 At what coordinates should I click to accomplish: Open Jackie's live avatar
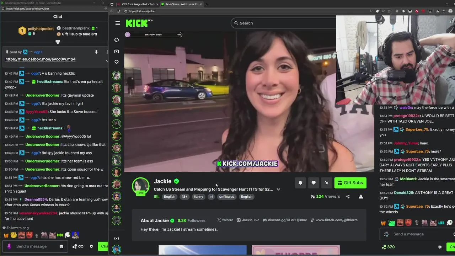(x=141, y=186)
